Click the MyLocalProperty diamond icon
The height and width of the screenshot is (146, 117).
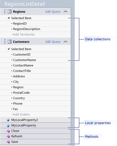(x=8, y=126)
